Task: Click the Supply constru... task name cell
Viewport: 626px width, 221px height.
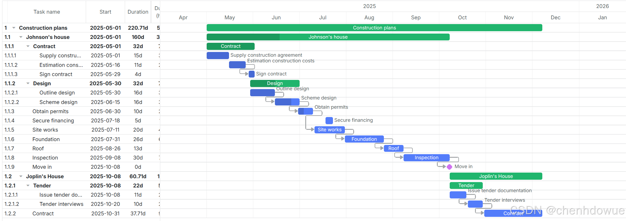Action: tap(60, 56)
